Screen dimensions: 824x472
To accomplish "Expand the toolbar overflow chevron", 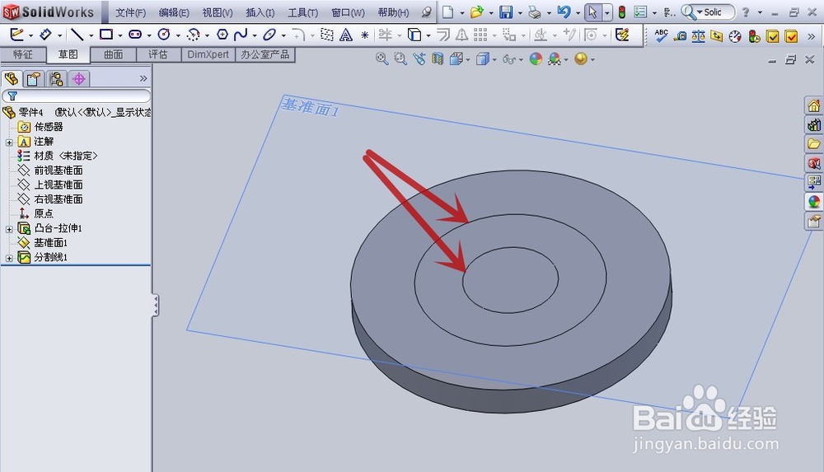I will tap(812, 36).
